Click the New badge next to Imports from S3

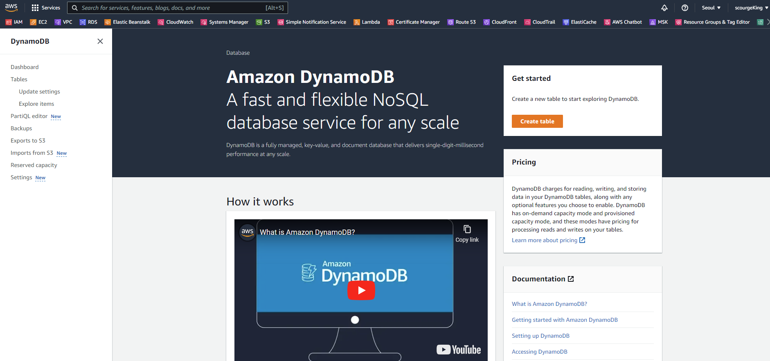[62, 153]
